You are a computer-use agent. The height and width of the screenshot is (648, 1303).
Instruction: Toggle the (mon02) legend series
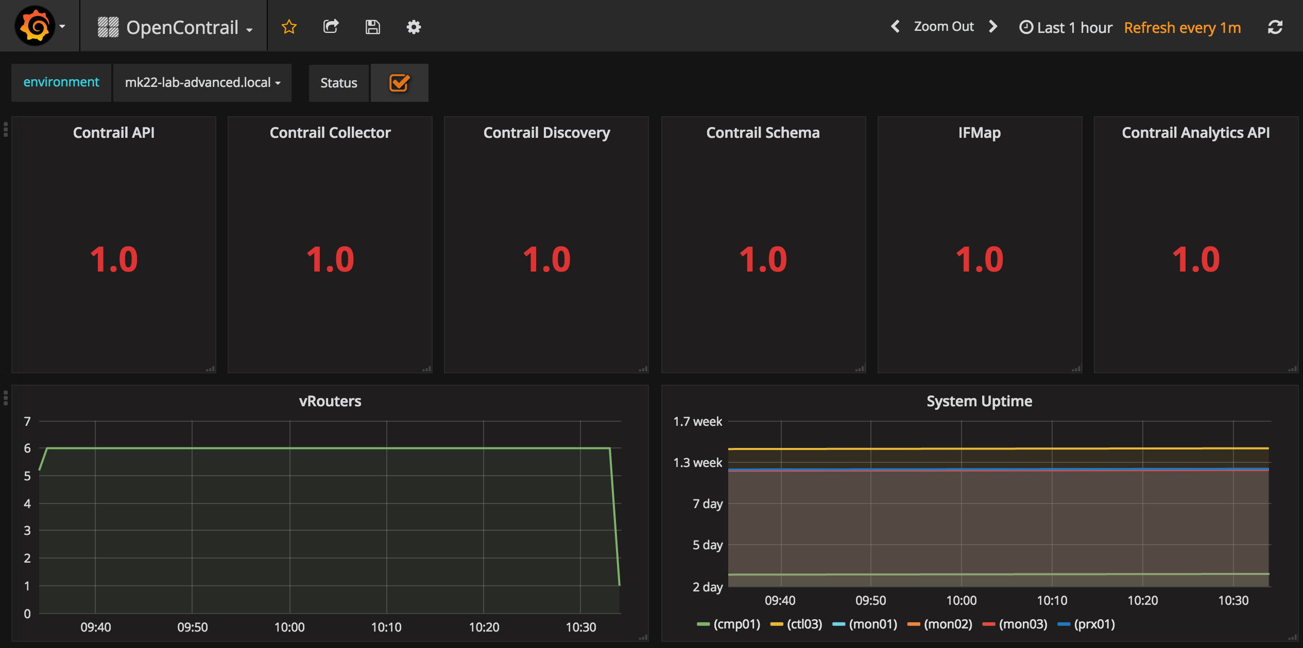coord(948,624)
